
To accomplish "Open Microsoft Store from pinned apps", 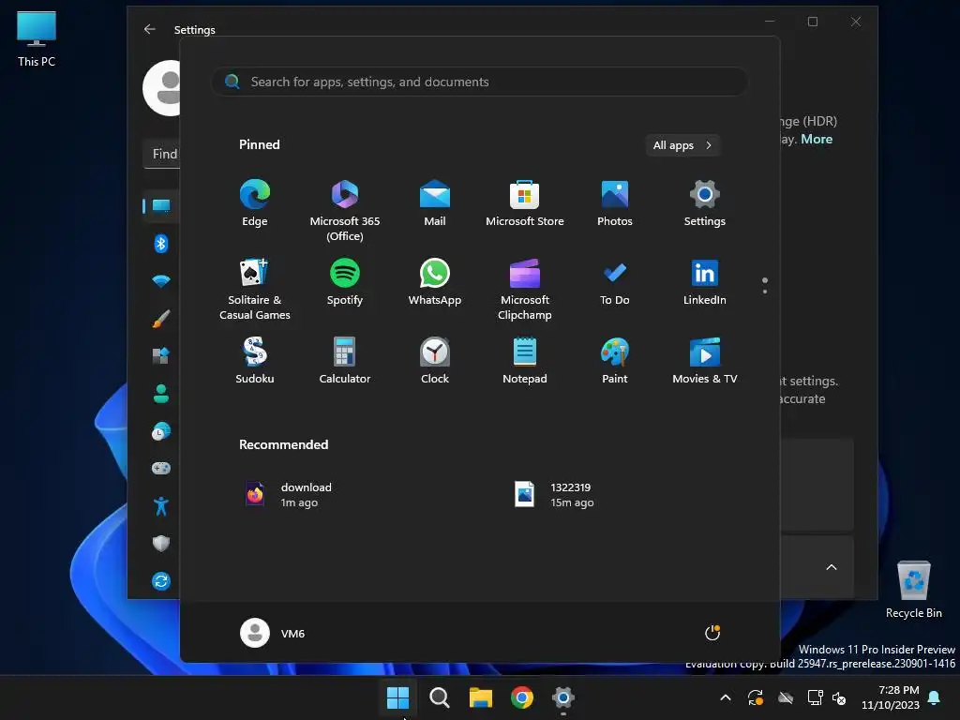I will pyautogui.click(x=525, y=203).
